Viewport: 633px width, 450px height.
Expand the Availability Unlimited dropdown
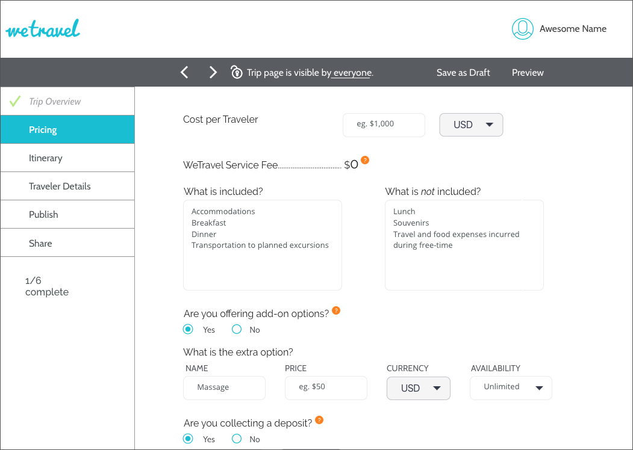[x=511, y=387]
